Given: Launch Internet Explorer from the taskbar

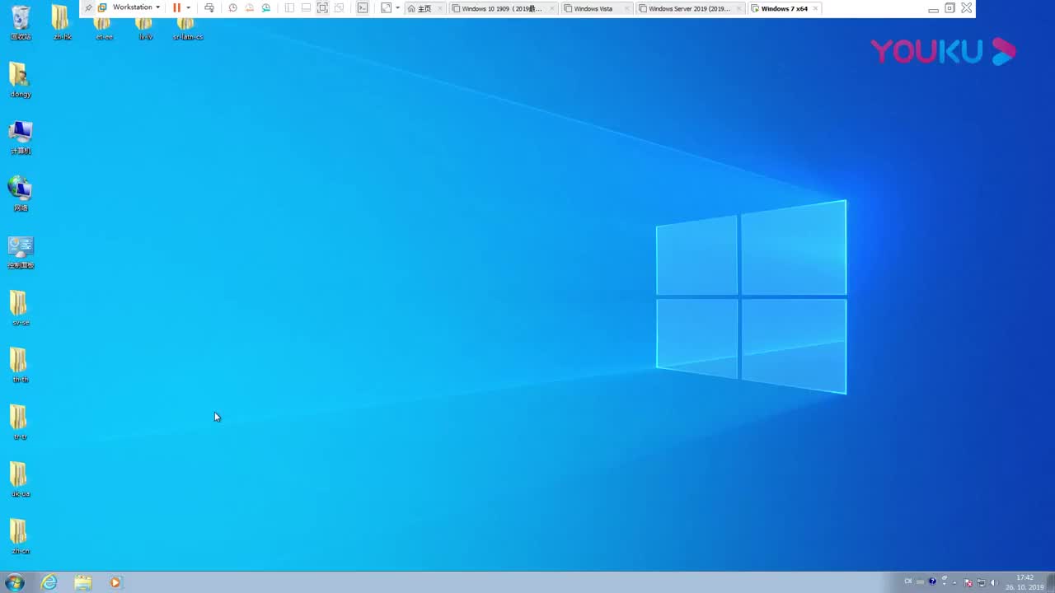Looking at the screenshot, I should click(x=49, y=582).
